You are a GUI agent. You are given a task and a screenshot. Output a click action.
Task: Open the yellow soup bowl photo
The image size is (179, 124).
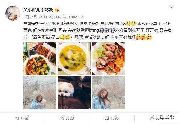pos(74,59)
